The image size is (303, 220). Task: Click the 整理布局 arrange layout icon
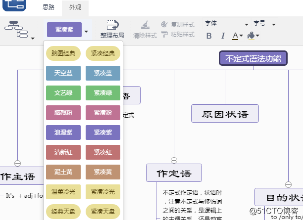click(x=113, y=25)
